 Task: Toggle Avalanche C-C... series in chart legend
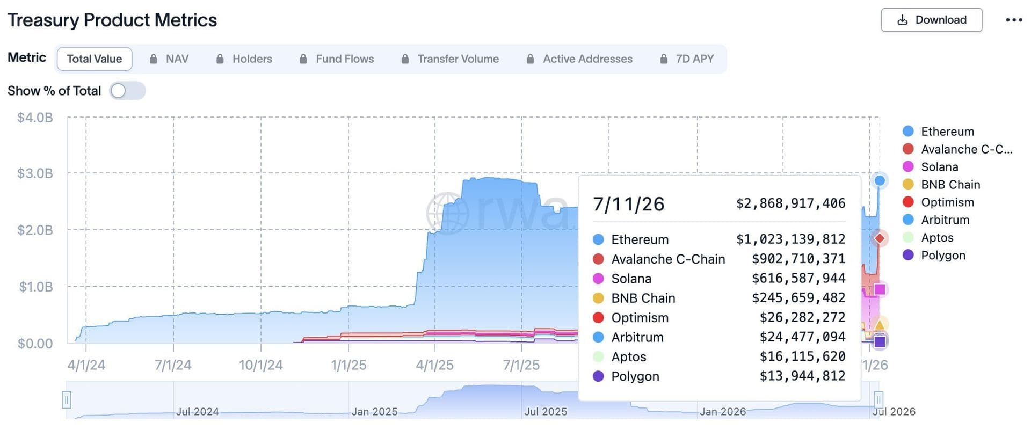(x=957, y=149)
